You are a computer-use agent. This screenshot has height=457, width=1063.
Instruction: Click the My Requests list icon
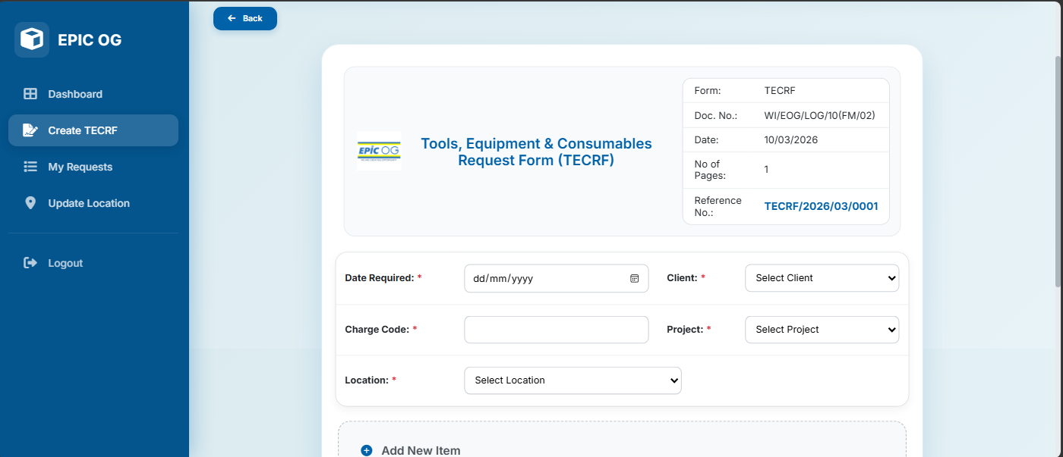click(x=30, y=167)
